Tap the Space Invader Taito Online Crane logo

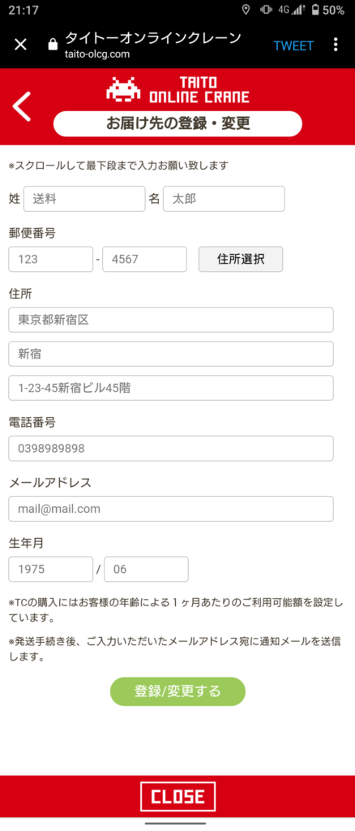[177, 89]
